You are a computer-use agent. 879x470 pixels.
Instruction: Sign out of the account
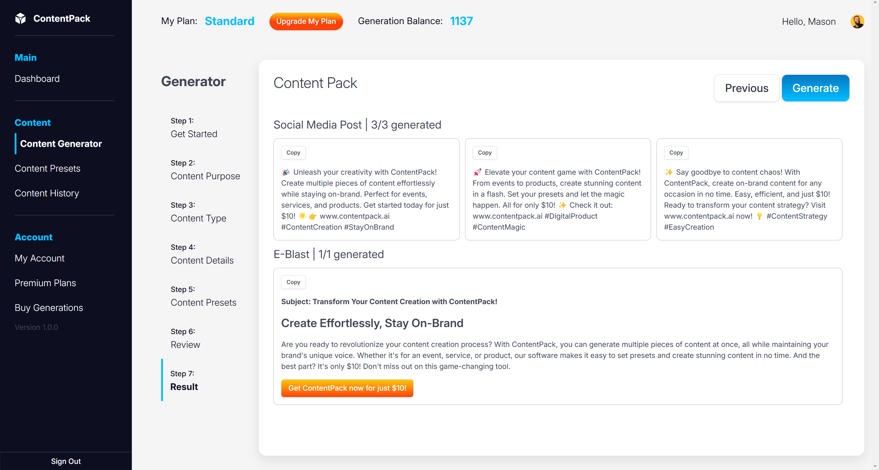[66, 461]
